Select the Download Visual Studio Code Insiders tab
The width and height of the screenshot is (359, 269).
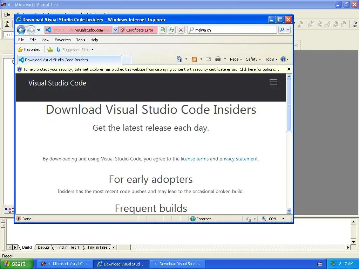tap(69, 60)
